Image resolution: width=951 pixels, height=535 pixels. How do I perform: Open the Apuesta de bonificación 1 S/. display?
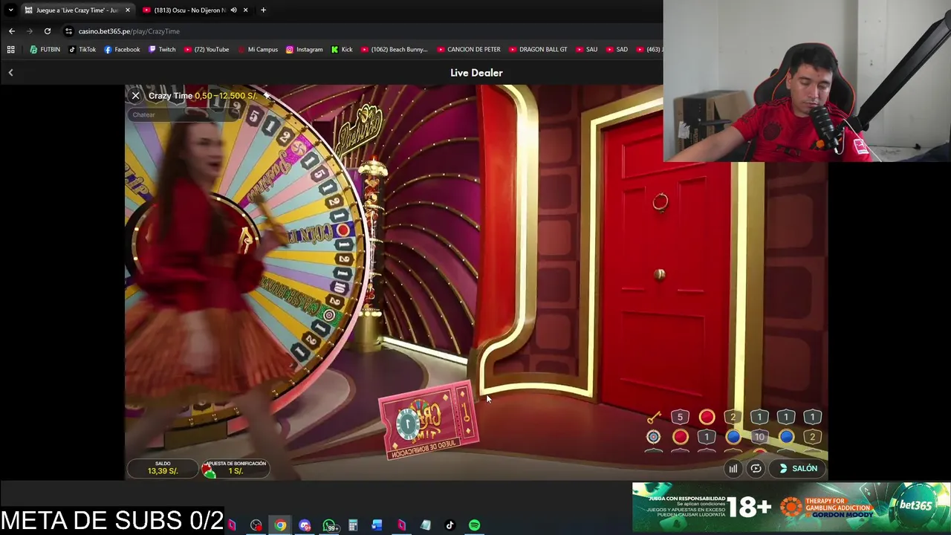235,467
